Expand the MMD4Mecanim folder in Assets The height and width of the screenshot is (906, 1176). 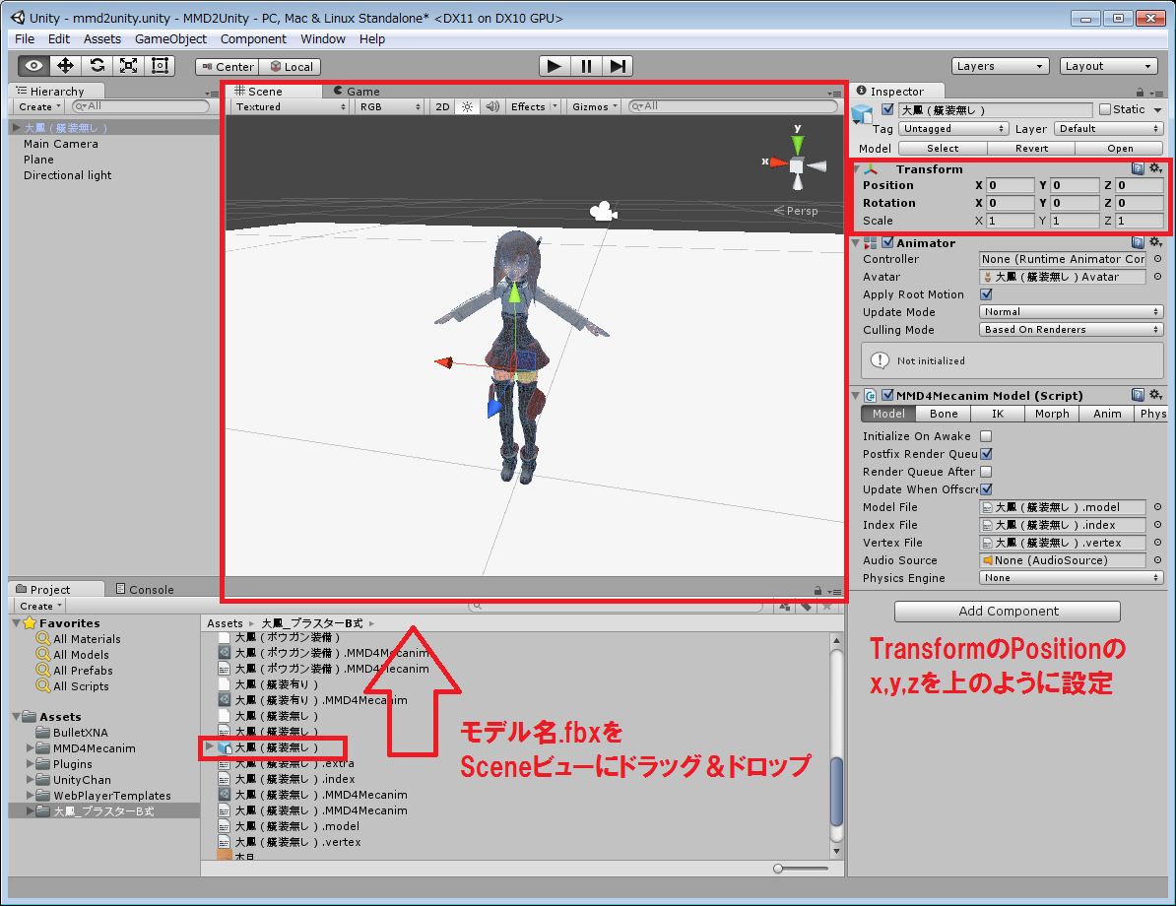30,747
